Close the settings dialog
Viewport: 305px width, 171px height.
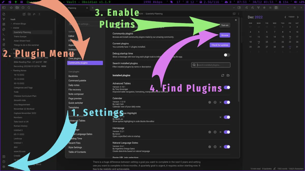pyautogui.click(x=236, y=20)
